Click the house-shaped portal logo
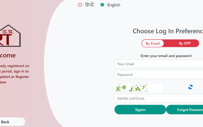Screen dimensions: 203x127 click(10, 36)
